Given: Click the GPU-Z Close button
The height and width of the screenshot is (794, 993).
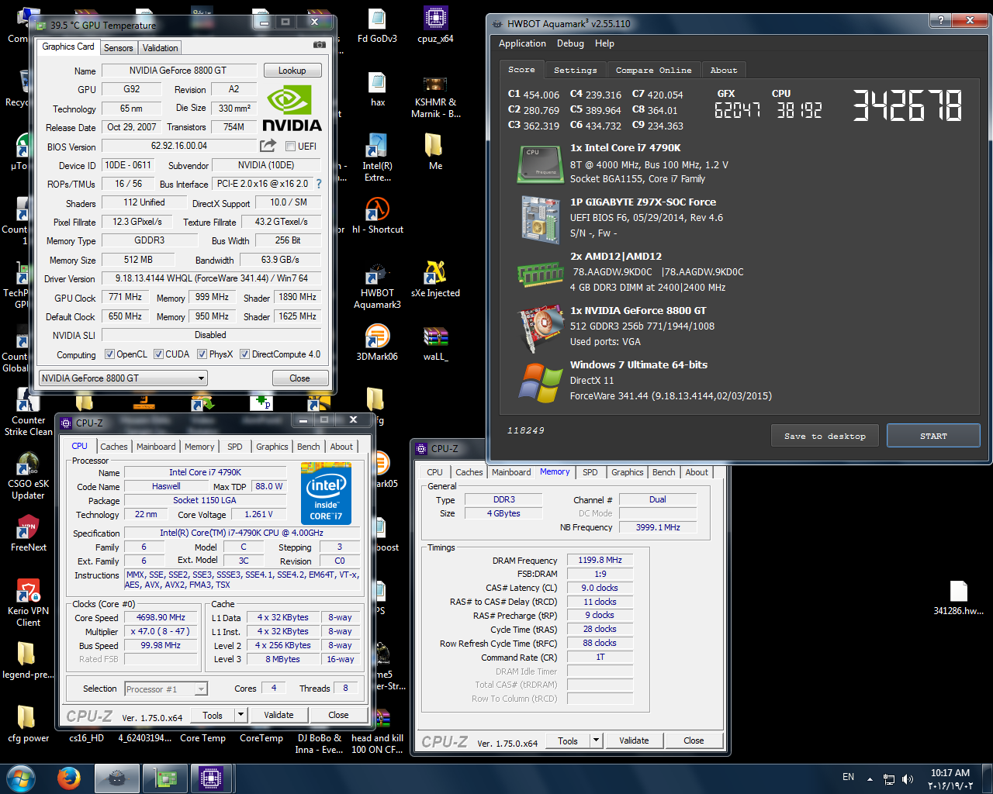Looking at the screenshot, I should click(x=299, y=378).
